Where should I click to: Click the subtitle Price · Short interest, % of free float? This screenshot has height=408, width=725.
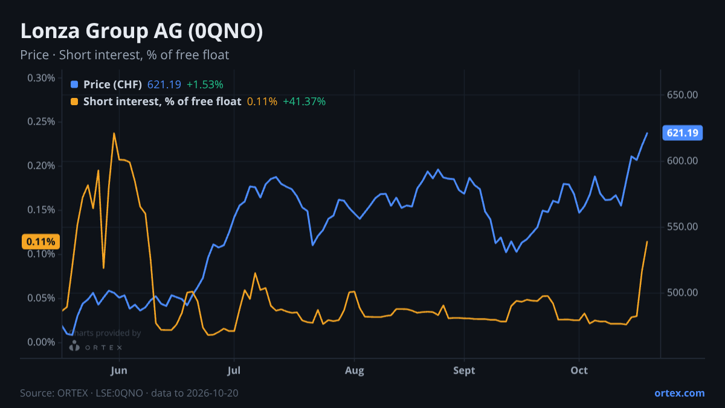click(x=124, y=55)
